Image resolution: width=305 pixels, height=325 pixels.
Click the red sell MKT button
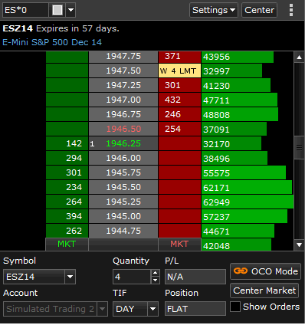pos(179,244)
